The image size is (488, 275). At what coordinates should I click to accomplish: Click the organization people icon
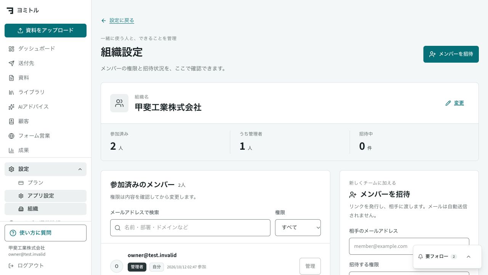pyautogui.click(x=119, y=103)
